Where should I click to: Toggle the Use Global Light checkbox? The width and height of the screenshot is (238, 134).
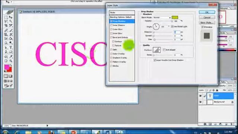(x=172, y=26)
